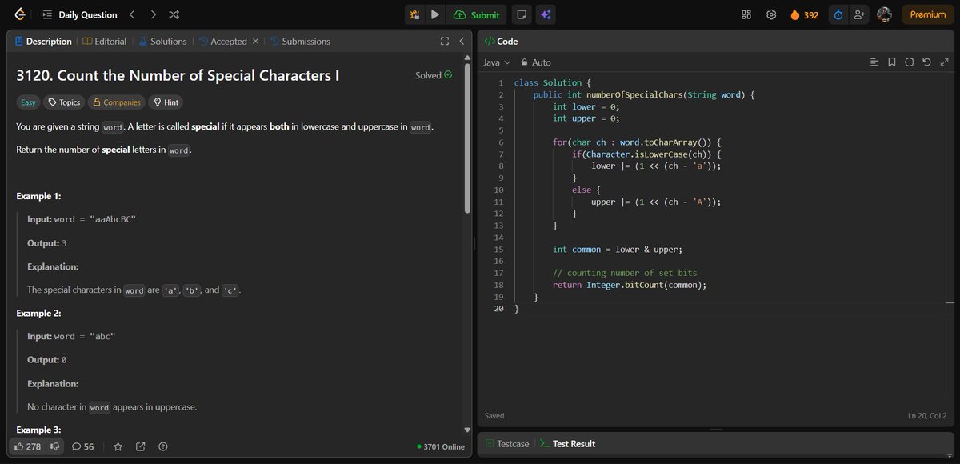The height and width of the screenshot is (464, 960).
Task: Expand the Hint tag
Action: pyautogui.click(x=166, y=102)
